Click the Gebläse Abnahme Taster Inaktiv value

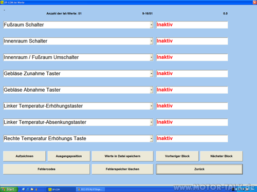[x=192, y=90]
